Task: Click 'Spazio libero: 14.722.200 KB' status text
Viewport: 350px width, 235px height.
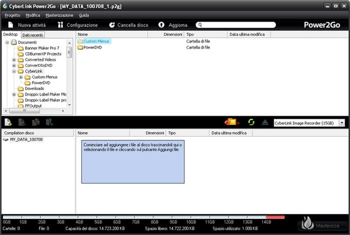Action: tap(170, 228)
